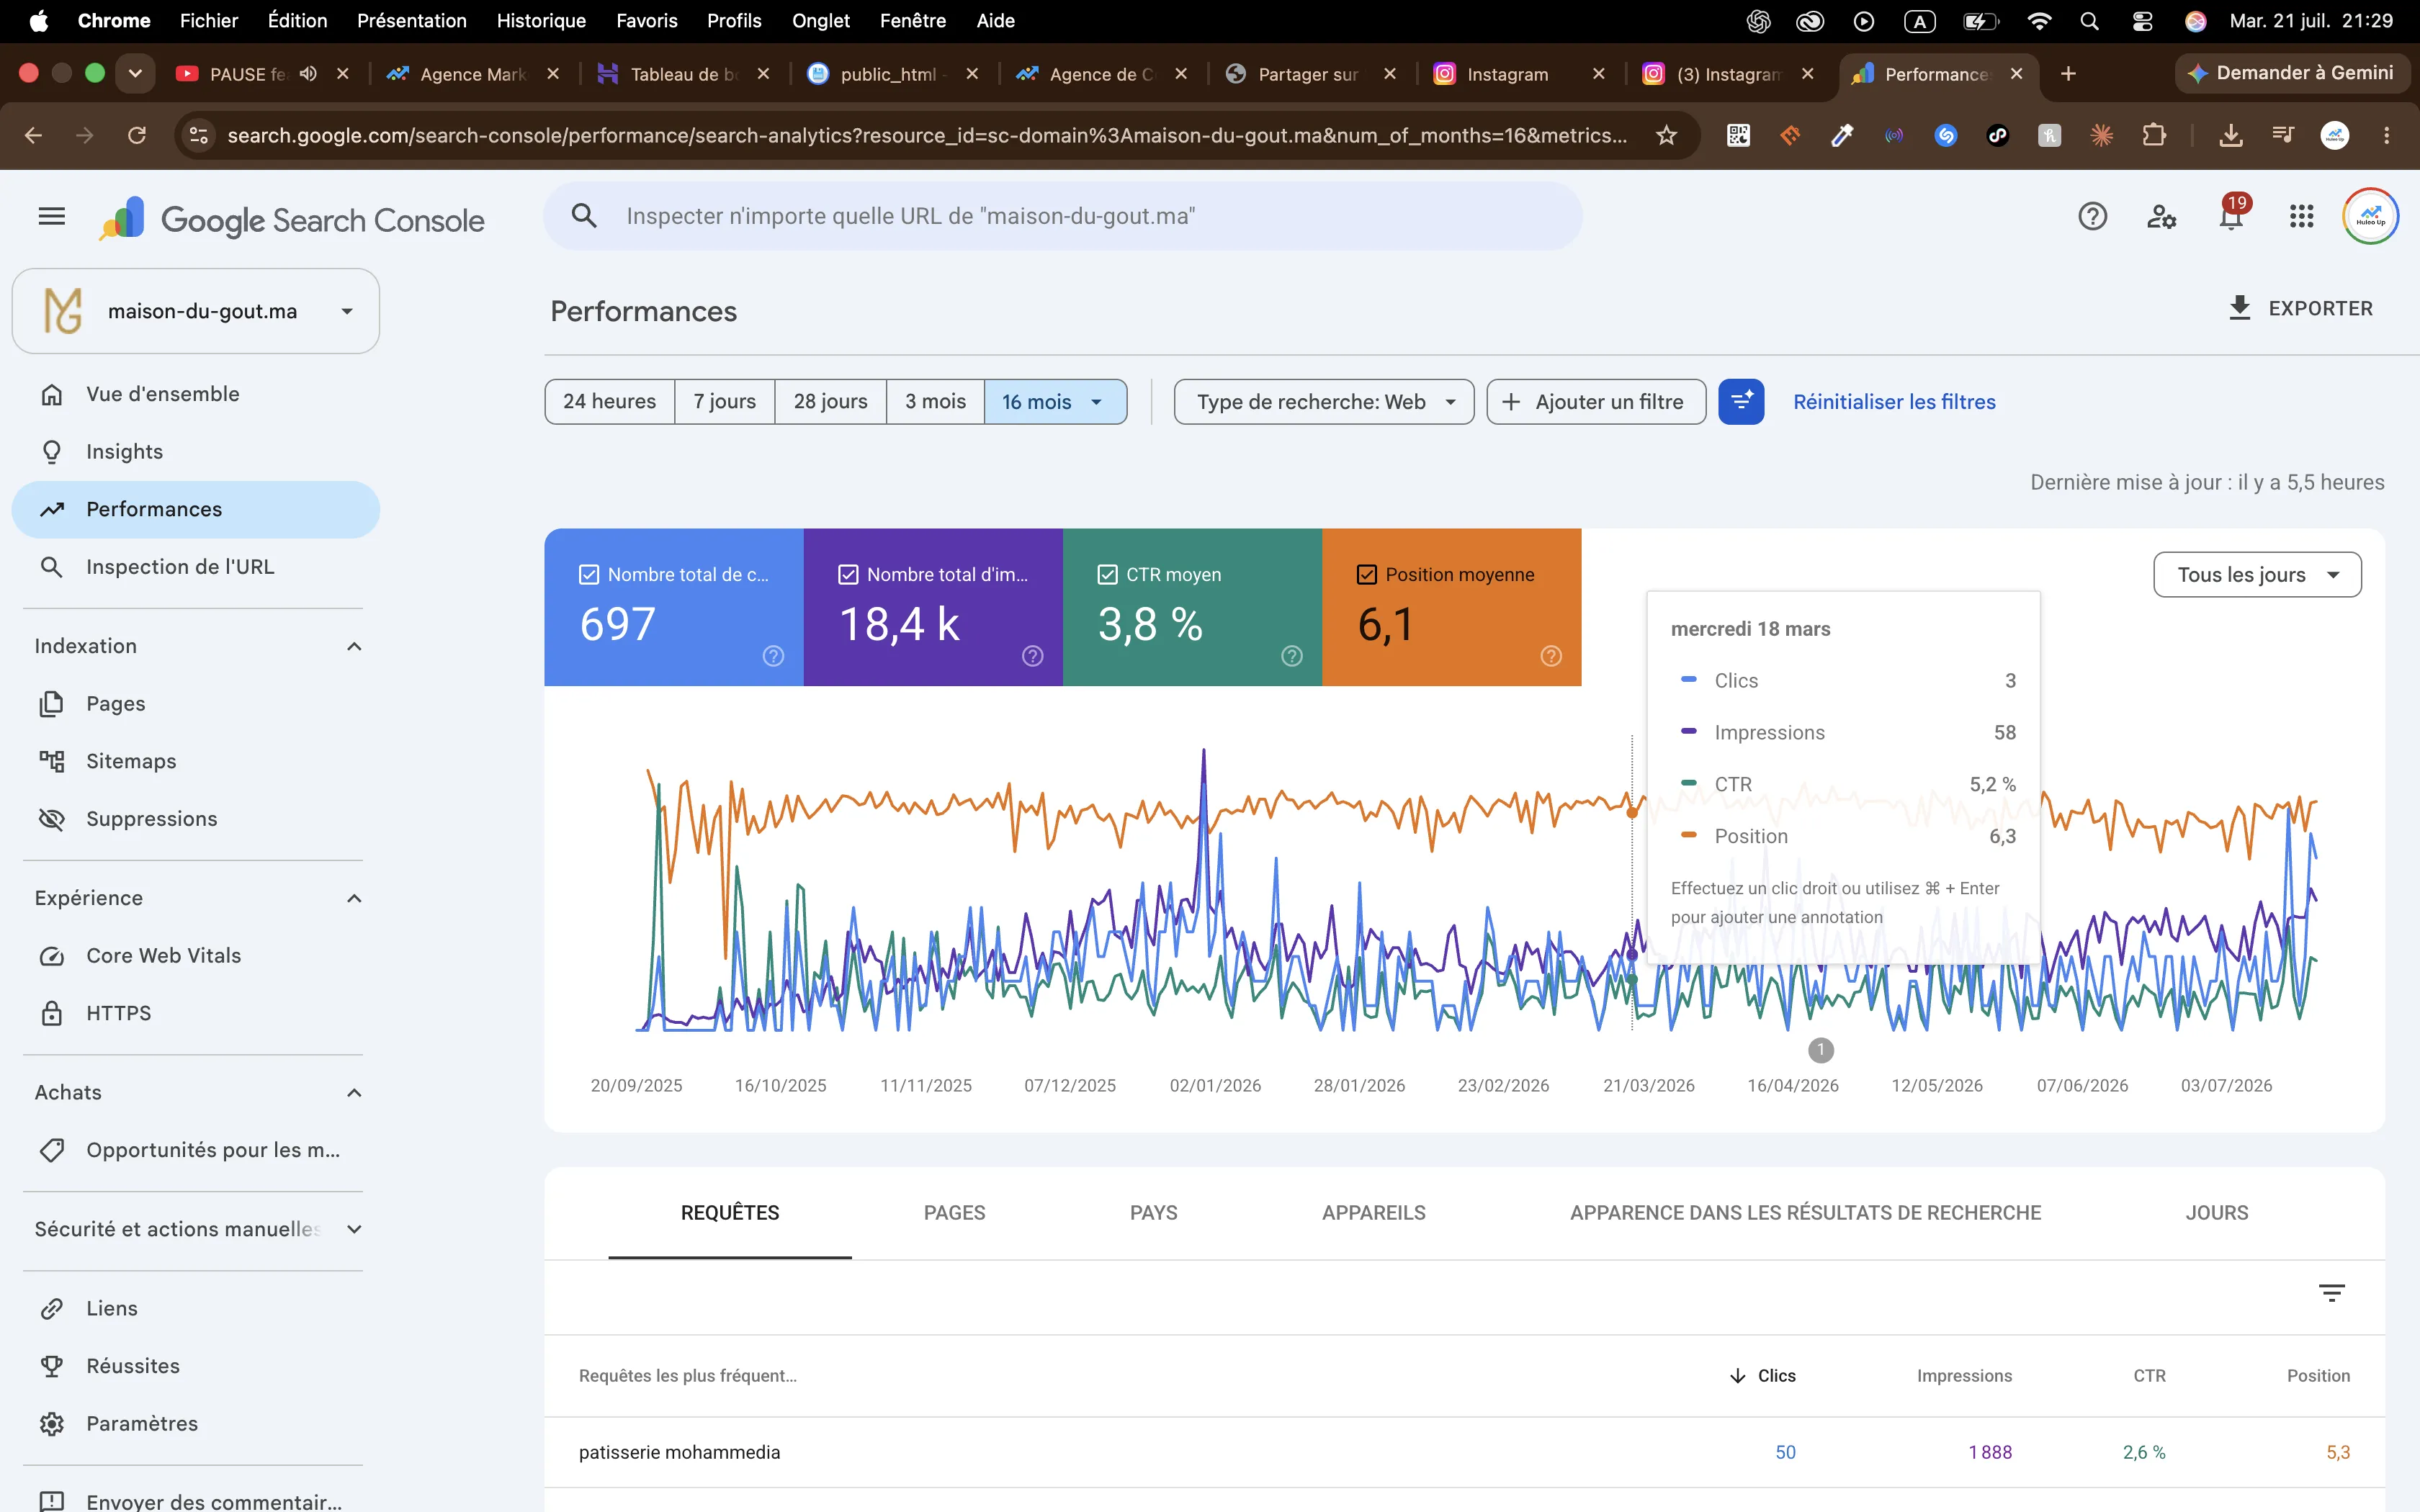Click the blue filter settings icon
This screenshot has width=2420, height=1512.
(x=1741, y=401)
